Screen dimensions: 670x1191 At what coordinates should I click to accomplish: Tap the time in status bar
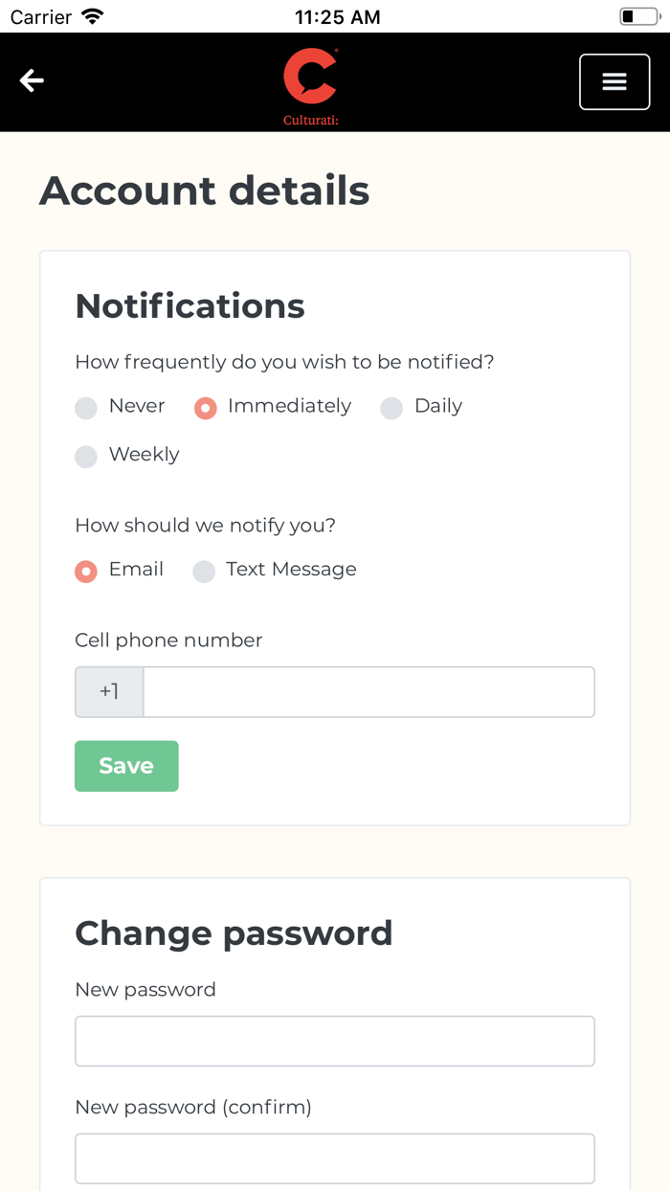coord(337,17)
